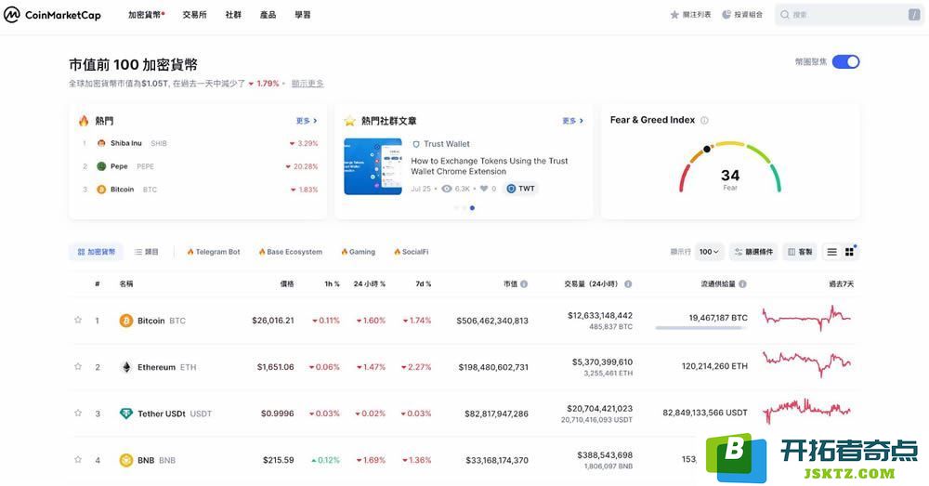Image resolution: width=929 pixels, height=486 pixels.
Task: Expand More link in community articles card
Action: pos(572,121)
